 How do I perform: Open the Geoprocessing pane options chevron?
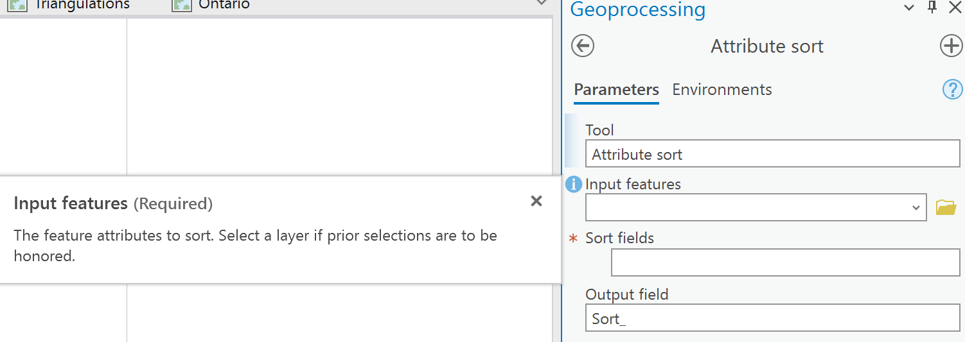click(x=909, y=8)
